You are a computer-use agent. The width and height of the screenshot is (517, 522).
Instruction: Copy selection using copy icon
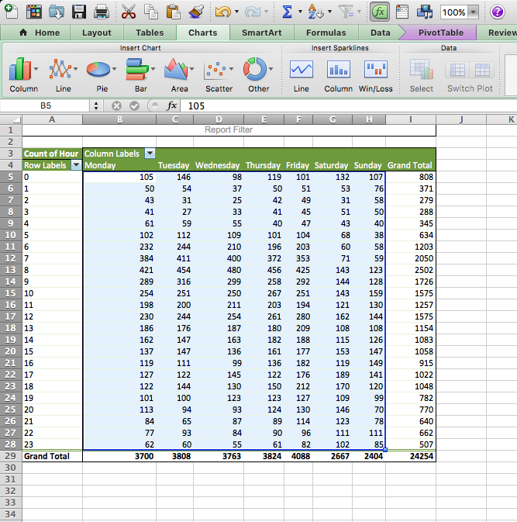150,12
